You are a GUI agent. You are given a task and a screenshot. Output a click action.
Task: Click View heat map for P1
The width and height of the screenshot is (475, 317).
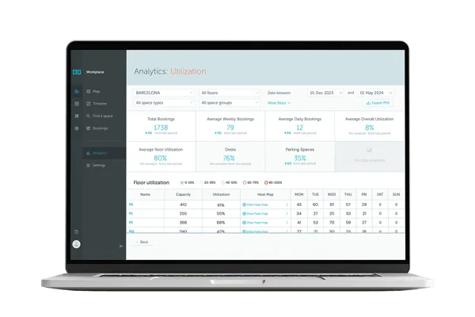(256, 213)
